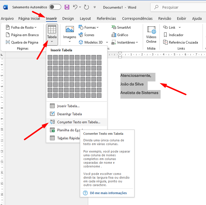
Task: Open the Referências tab
Action: point(106,18)
